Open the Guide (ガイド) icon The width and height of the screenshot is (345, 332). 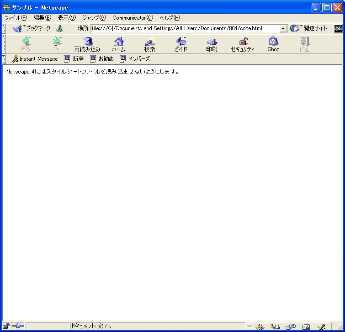point(181,42)
